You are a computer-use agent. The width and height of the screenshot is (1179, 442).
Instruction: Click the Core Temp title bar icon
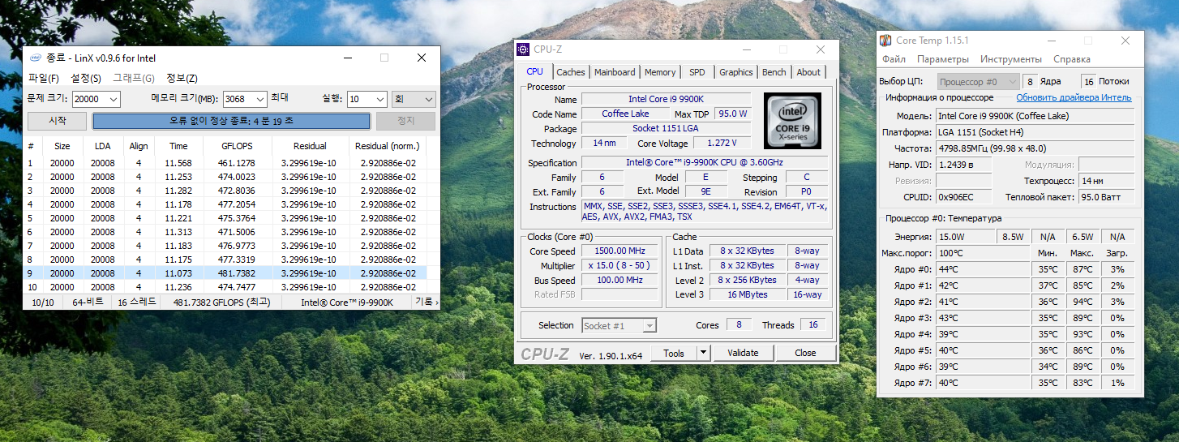[x=886, y=41]
